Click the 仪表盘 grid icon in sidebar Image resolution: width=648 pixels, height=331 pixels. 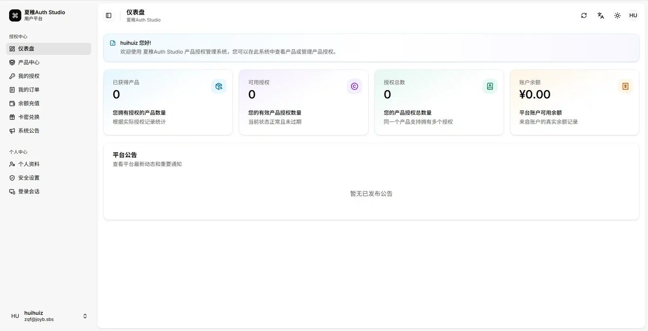[12, 49]
